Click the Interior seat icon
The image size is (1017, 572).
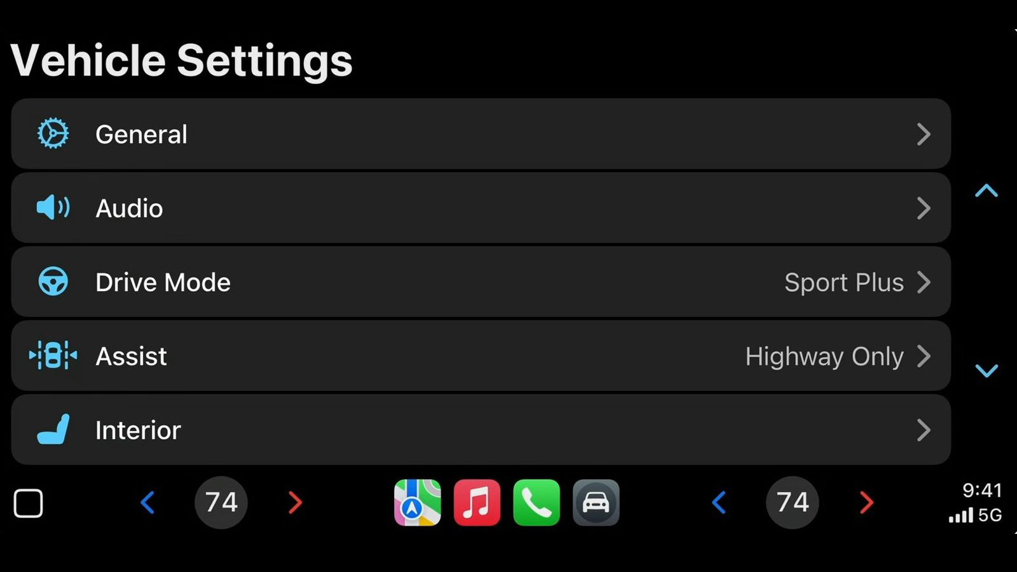(x=53, y=430)
